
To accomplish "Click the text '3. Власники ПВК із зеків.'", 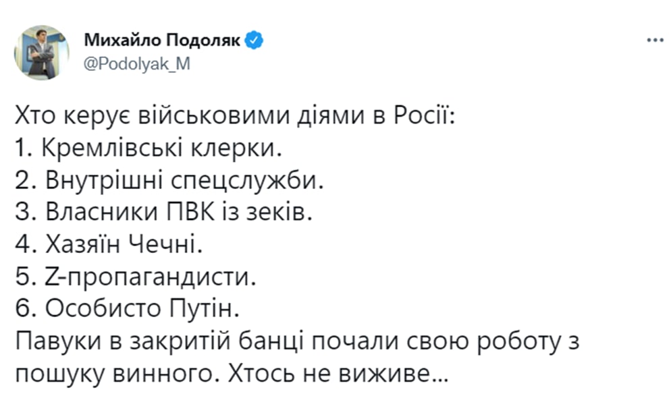I will tap(164, 212).
